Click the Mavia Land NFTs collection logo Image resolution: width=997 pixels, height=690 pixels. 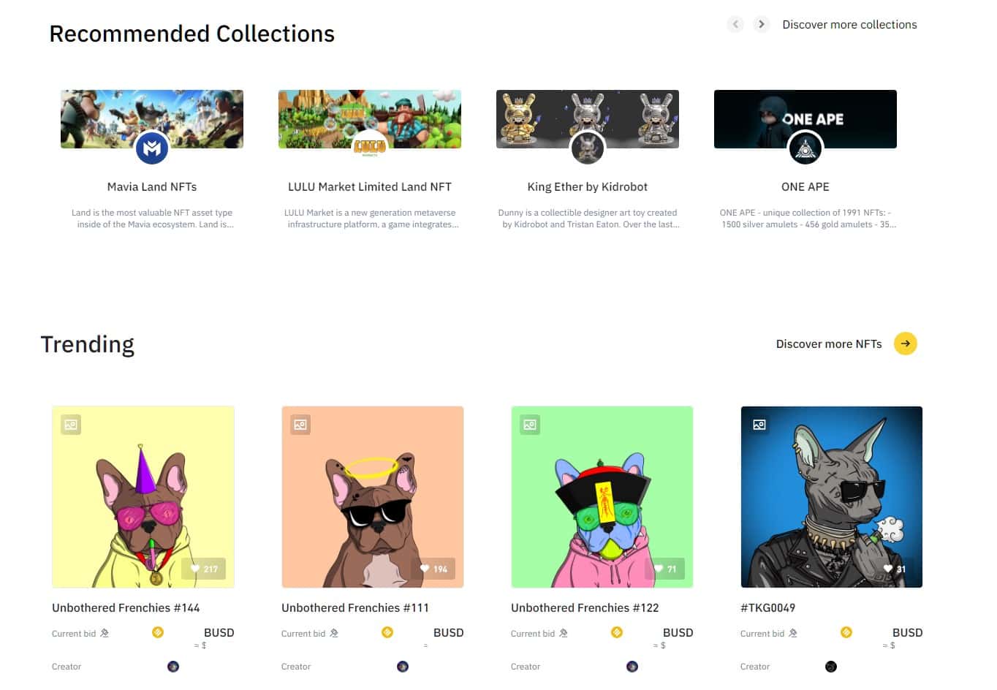coord(152,149)
